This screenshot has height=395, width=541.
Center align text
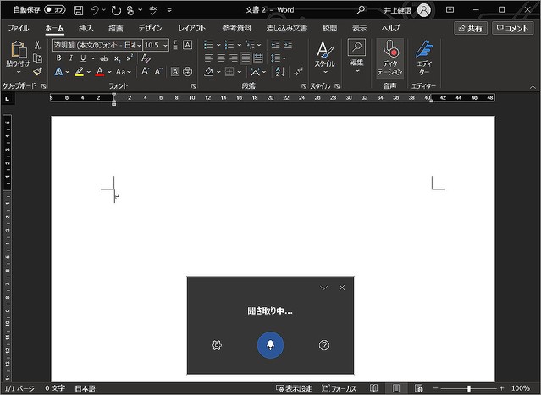coord(221,58)
